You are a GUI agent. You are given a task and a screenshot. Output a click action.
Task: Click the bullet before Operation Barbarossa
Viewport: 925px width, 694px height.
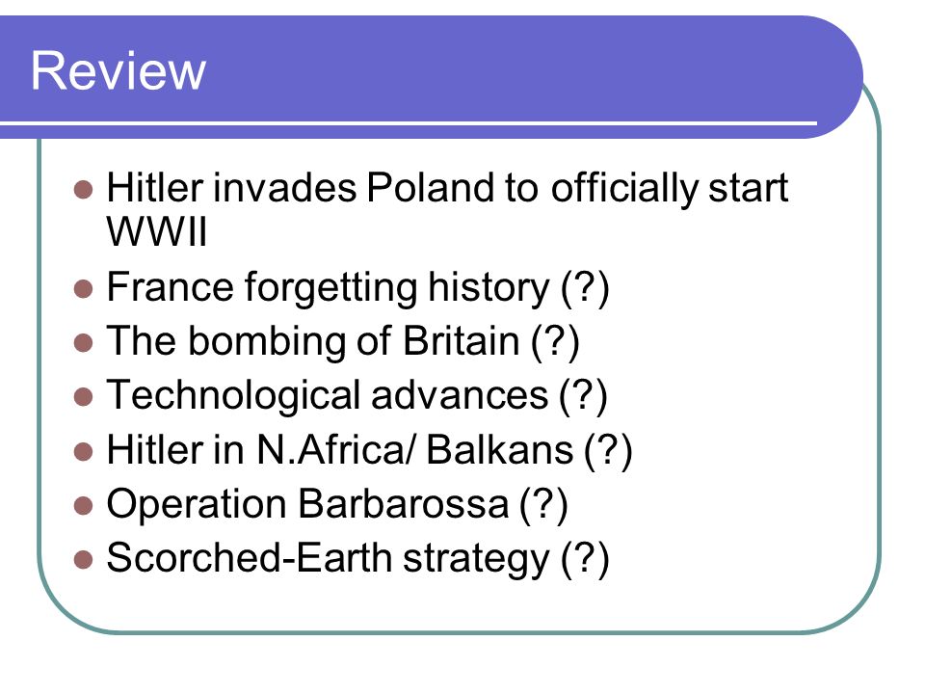coord(84,506)
